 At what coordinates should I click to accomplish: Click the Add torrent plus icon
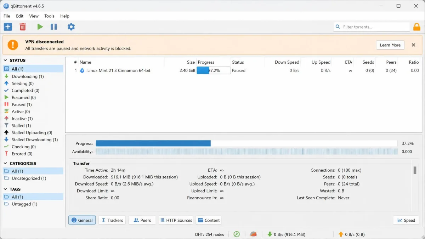click(8, 27)
